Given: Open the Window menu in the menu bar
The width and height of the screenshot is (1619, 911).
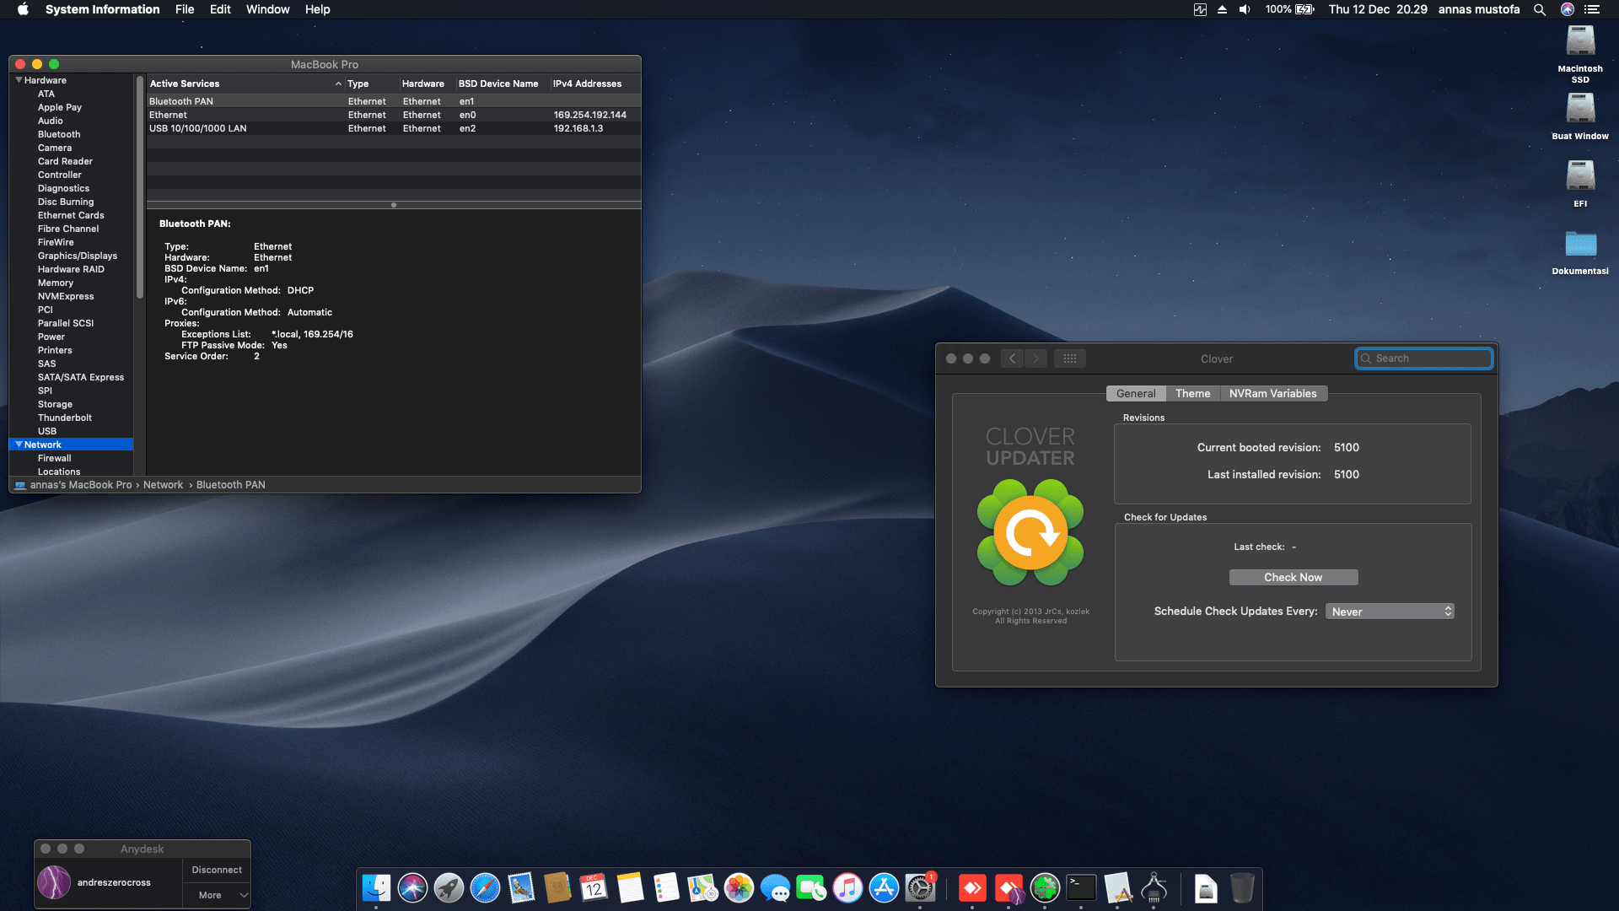Looking at the screenshot, I should click(x=267, y=9).
